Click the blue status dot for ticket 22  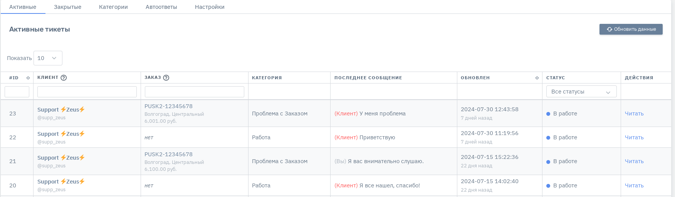(x=548, y=138)
